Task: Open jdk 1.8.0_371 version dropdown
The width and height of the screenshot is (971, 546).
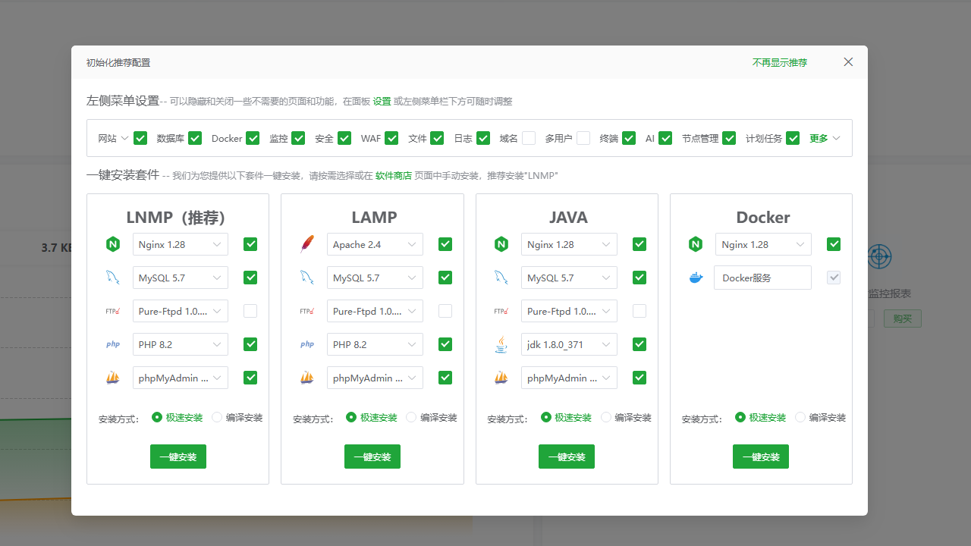Action: tap(569, 344)
